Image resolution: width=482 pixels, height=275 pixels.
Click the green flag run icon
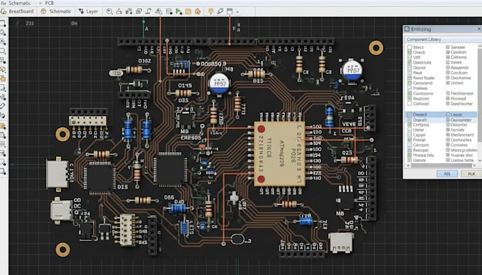tap(179, 11)
